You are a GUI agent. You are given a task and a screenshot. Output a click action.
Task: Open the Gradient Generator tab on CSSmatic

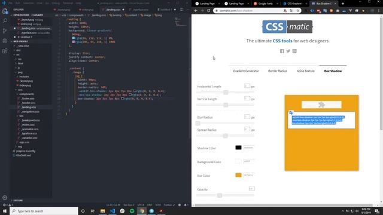coord(246,71)
